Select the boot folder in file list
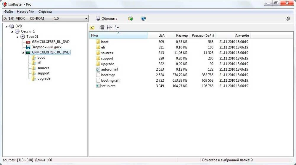296x165 pixels. [x=105, y=42]
